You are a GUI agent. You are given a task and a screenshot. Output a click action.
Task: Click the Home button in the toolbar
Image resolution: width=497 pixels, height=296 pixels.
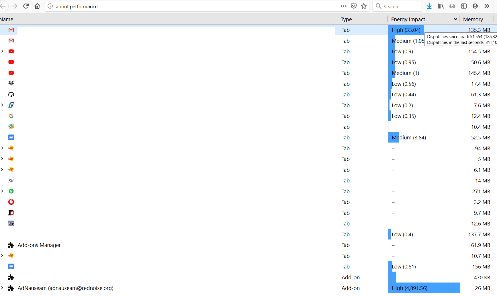[37, 6]
